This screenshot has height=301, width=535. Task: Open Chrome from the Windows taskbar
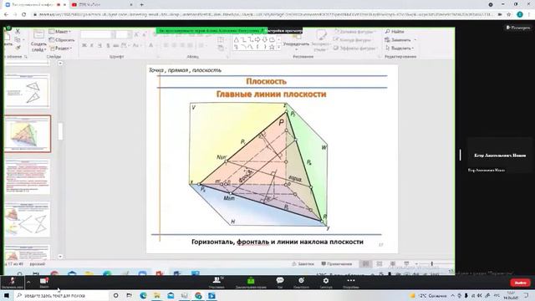(x=198, y=295)
